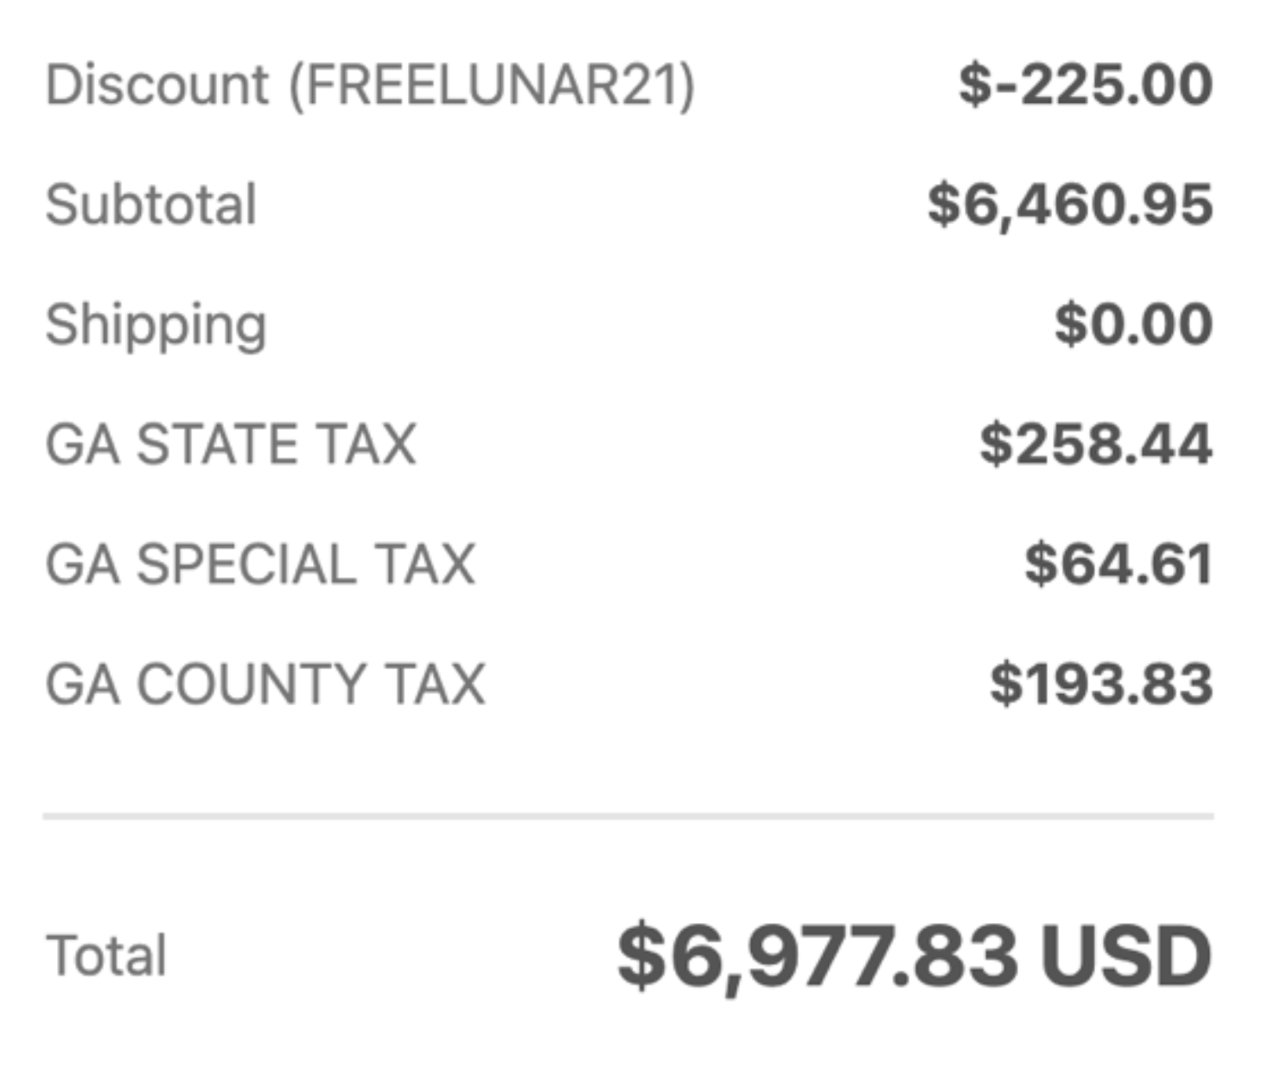Image resolution: width=1281 pixels, height=1070 pixels.
Task: Select the $258.44 state tax amount
Action: tap(1095, 444)
